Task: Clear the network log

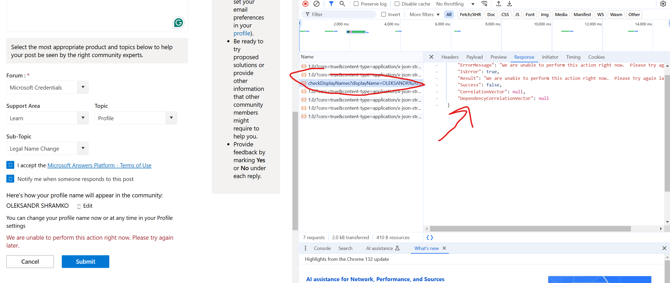Action: pos(317,4)
